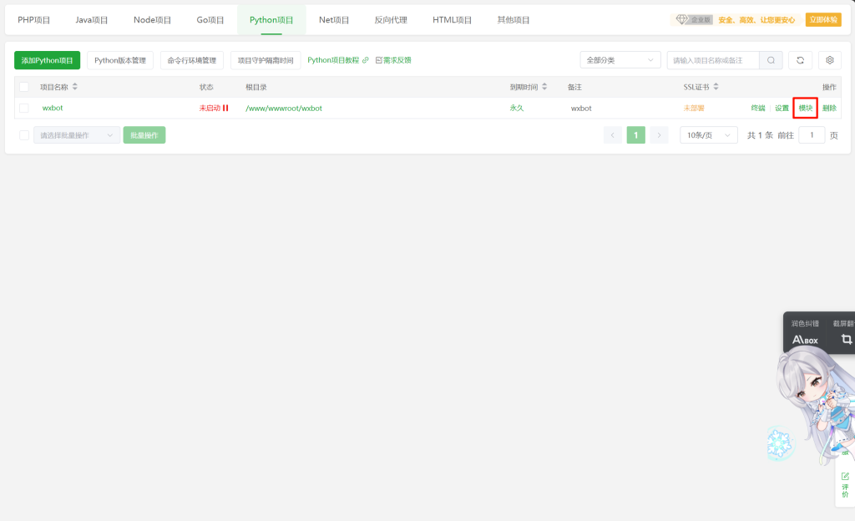Screen dimensions: 855x521
Task: Sort by 到期时间 using its arrows
Action: (x=545, y=87)
